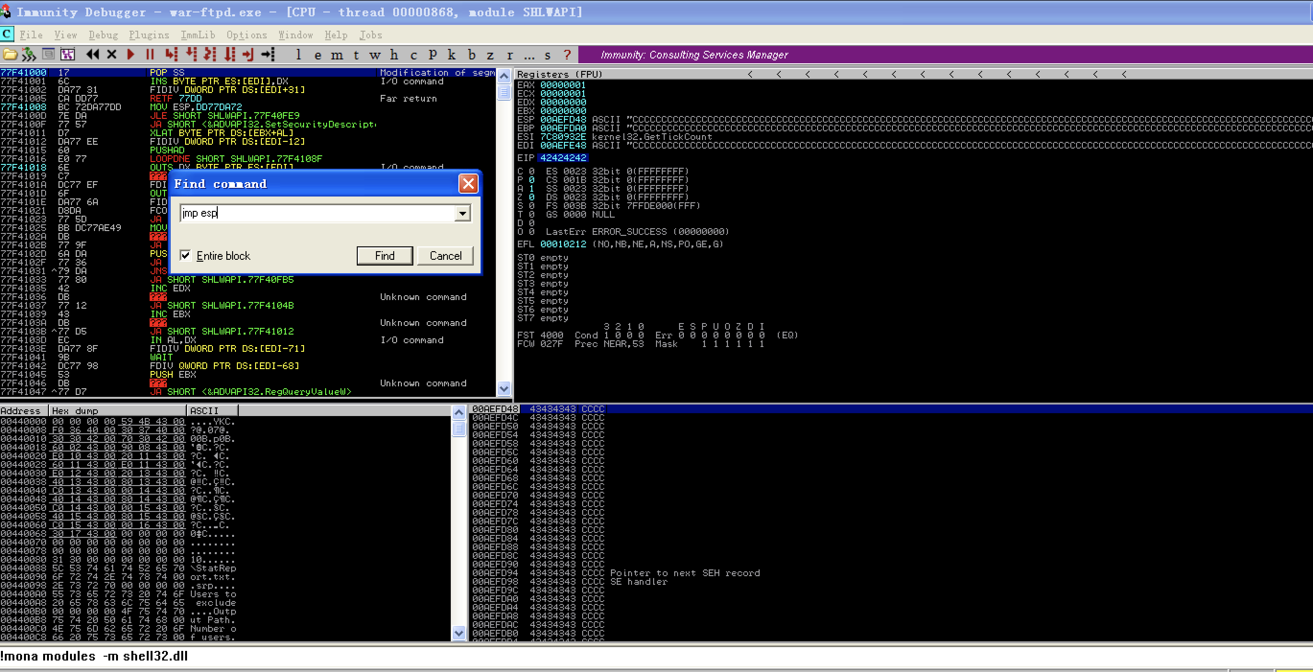The image size is (1313, 672).
Task: Click the disassembly pane scroll-up arrow
Action: [x=504, y=76]
